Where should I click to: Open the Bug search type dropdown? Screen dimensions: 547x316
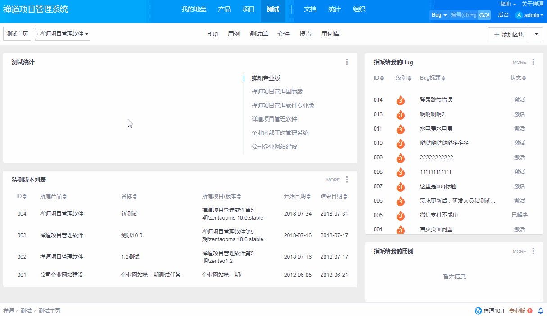coord(439,15)
